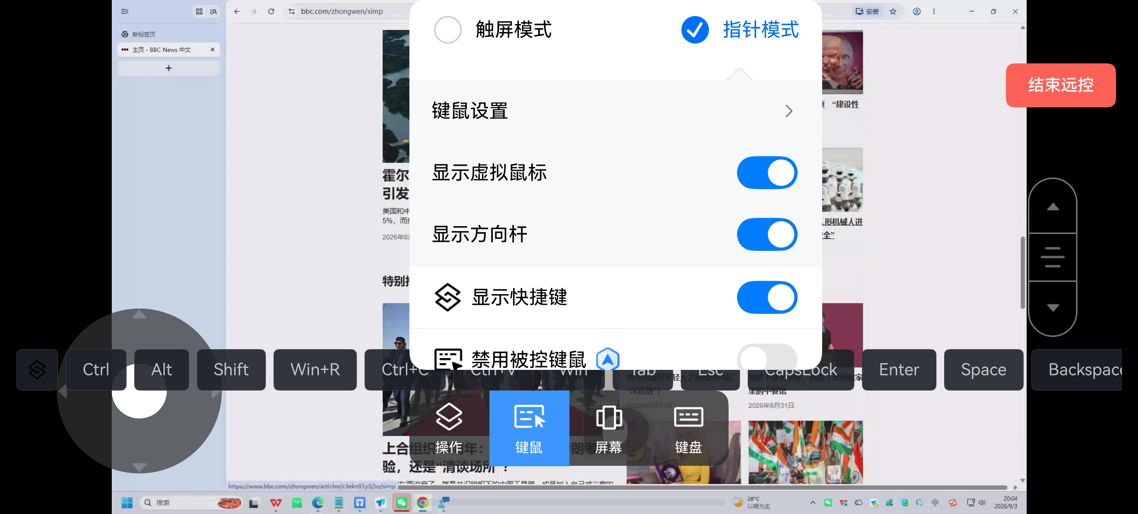Open Google Chrome from the taskbar
The width and height of the screenshot is (1138, 514).
(423, 503)
